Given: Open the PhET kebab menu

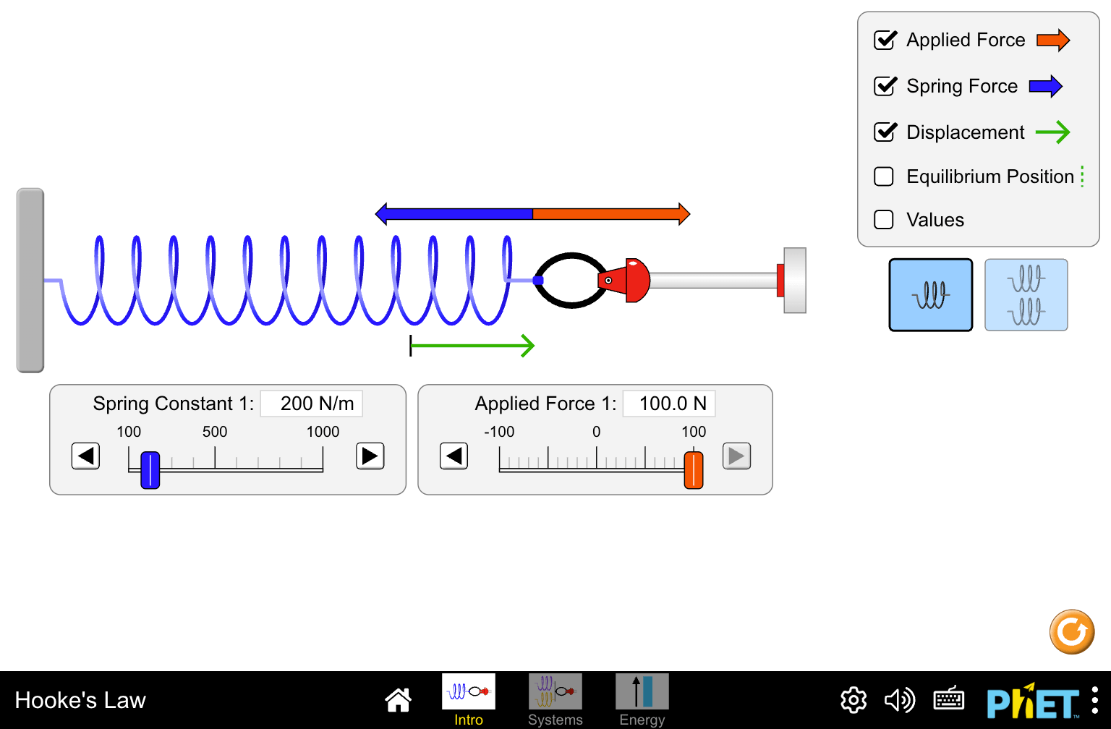Looking at the screenshot, I should [x=1094, y=699].
